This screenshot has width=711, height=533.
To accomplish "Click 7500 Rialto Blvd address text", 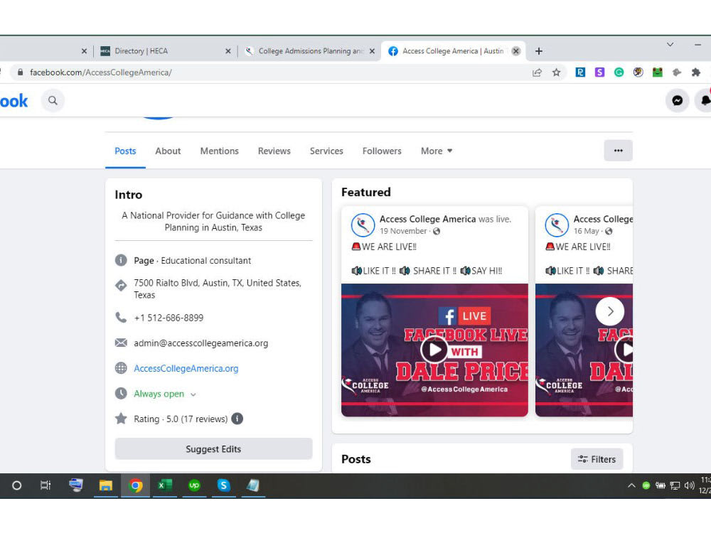I will point(218,289).
